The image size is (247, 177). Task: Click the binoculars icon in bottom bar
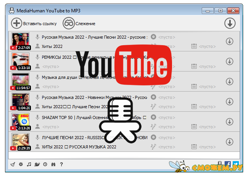click(x=53, y=164)
